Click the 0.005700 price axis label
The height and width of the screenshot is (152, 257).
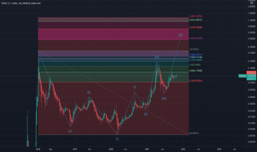click(x=251, y=142)
